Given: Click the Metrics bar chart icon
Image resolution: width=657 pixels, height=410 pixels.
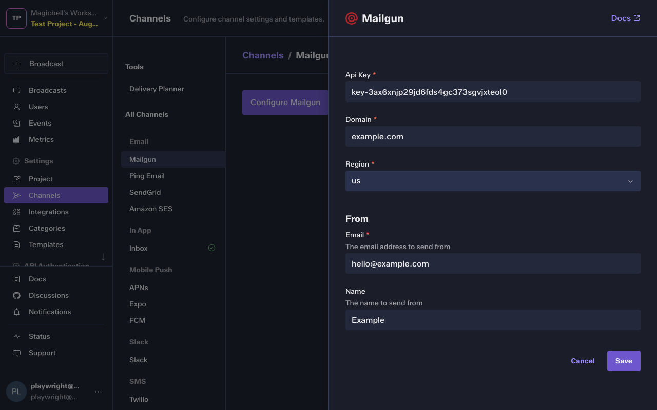Looking at the screenshot, I should (16, 139).
